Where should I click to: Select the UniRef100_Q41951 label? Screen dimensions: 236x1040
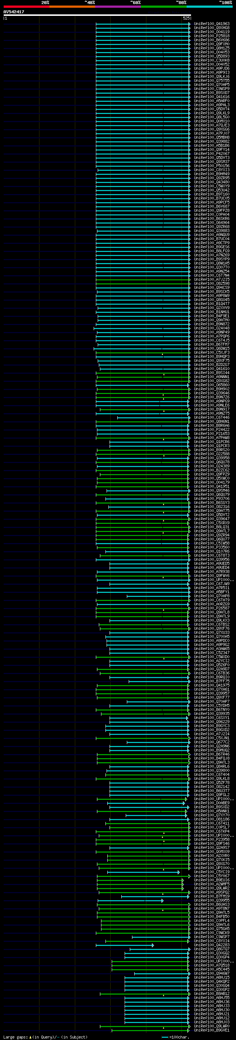212,487
